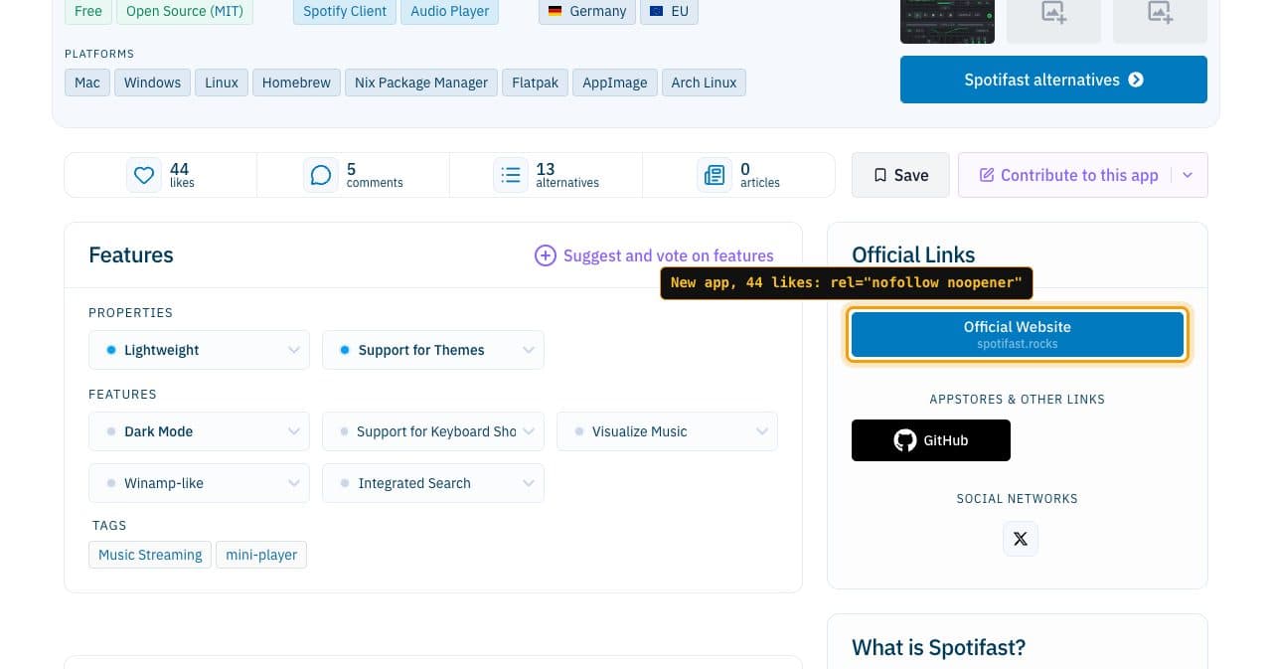Screen dimensions: 1272x669
Task: Select the mini-player tag
Action: click(x=261, y=555)
